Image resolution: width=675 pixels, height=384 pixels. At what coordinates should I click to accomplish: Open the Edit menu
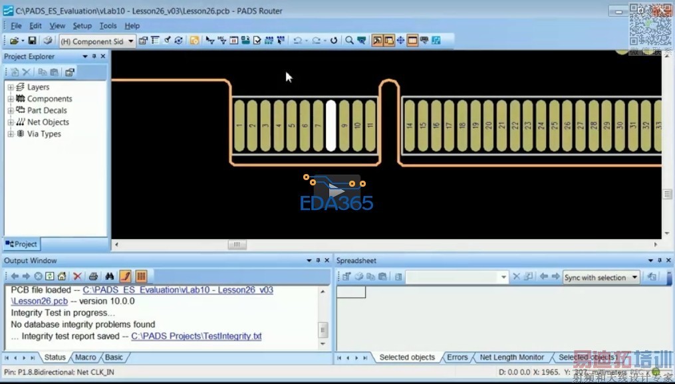click(35, 26)
